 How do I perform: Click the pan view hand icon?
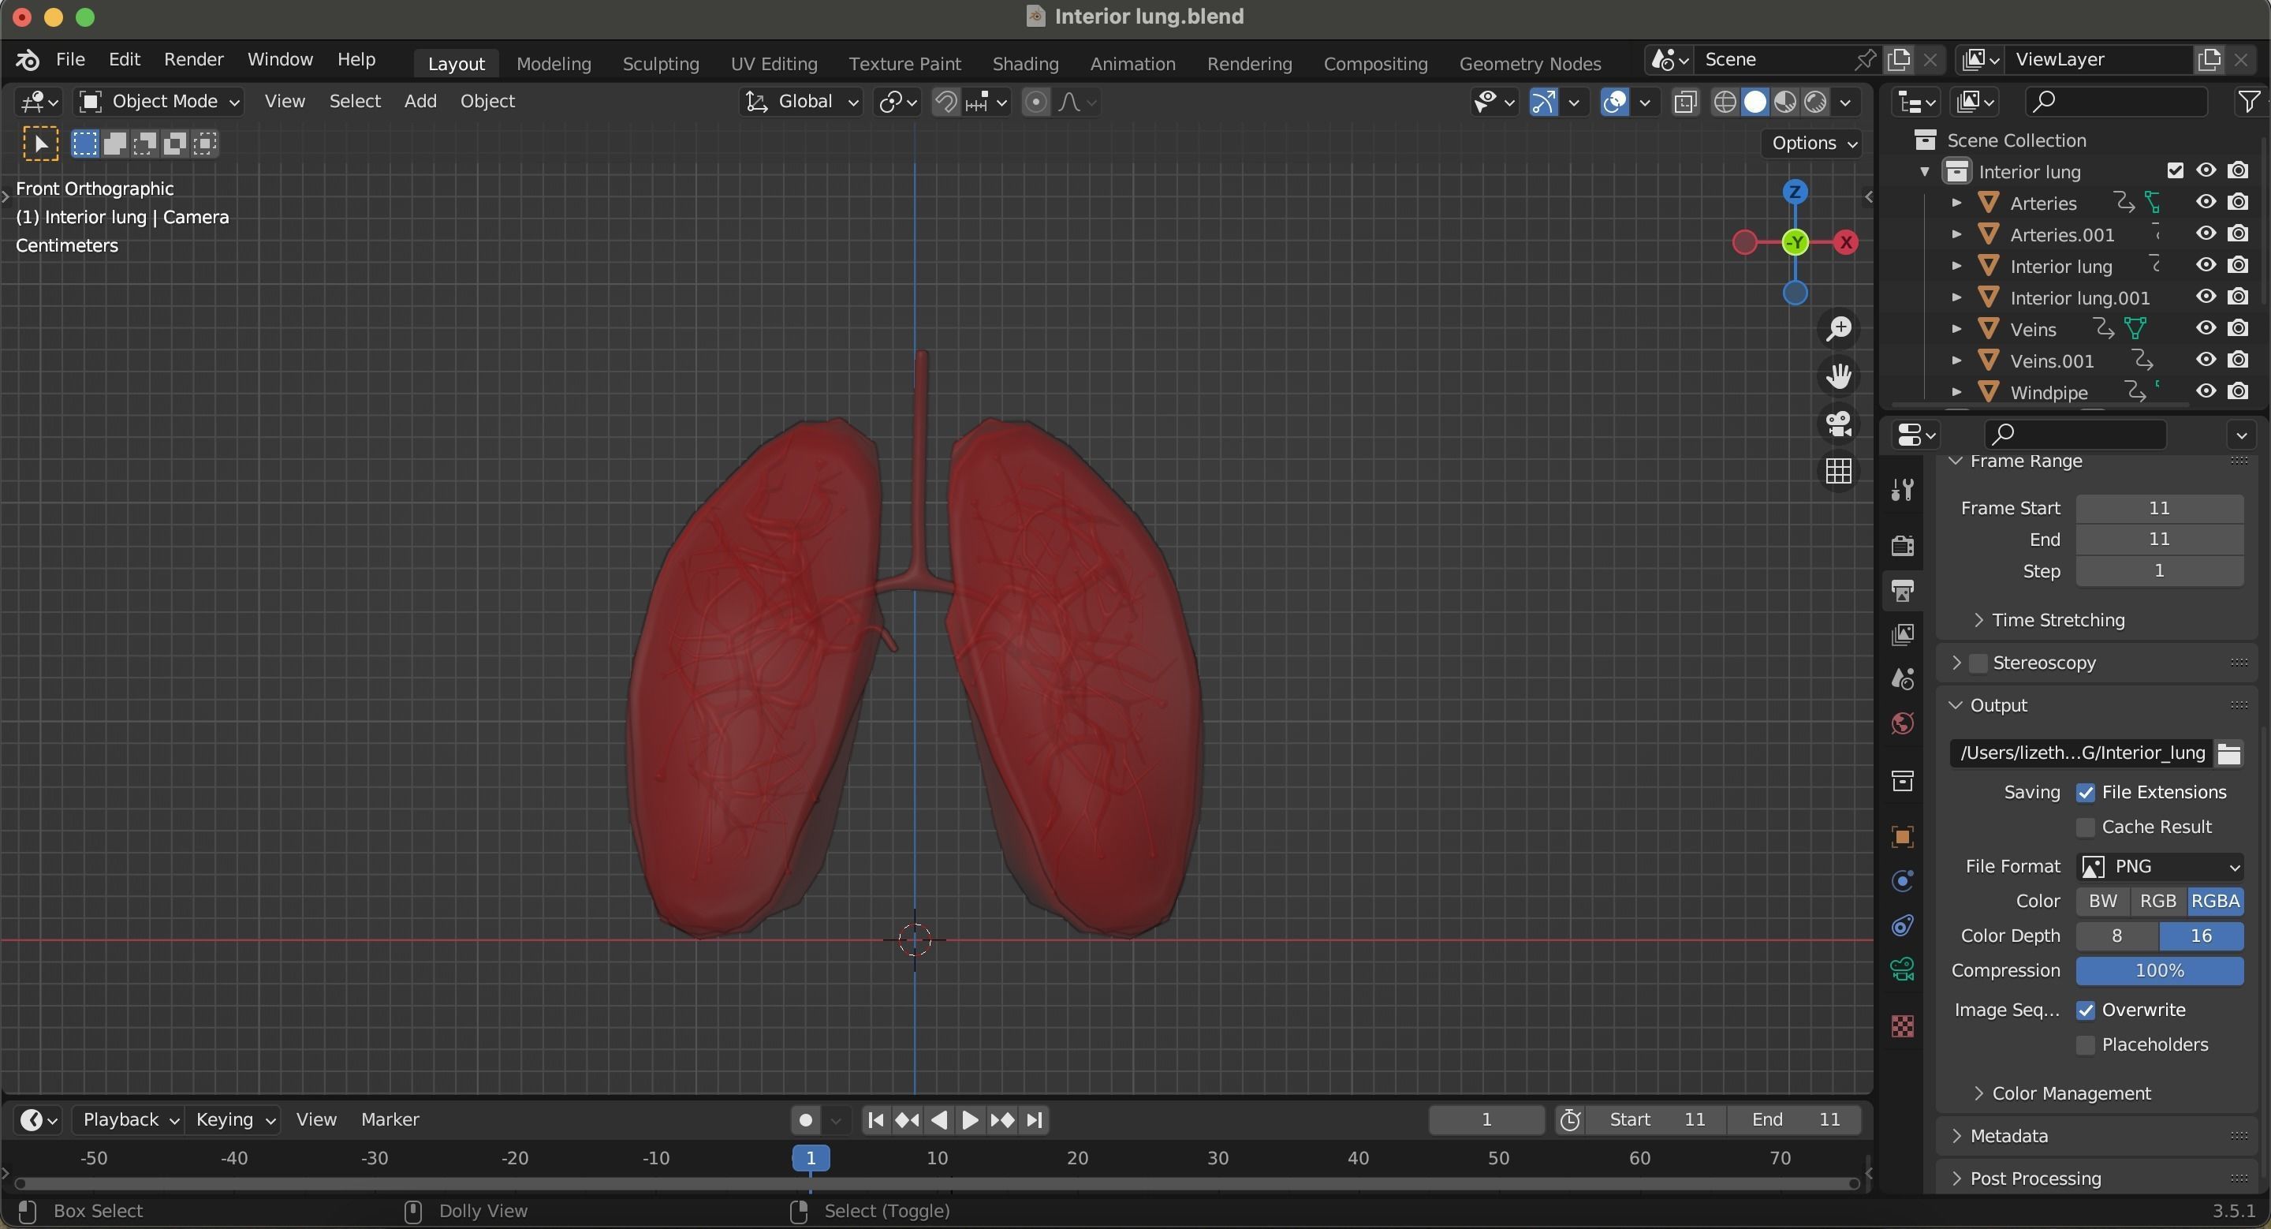point(1838,376)
